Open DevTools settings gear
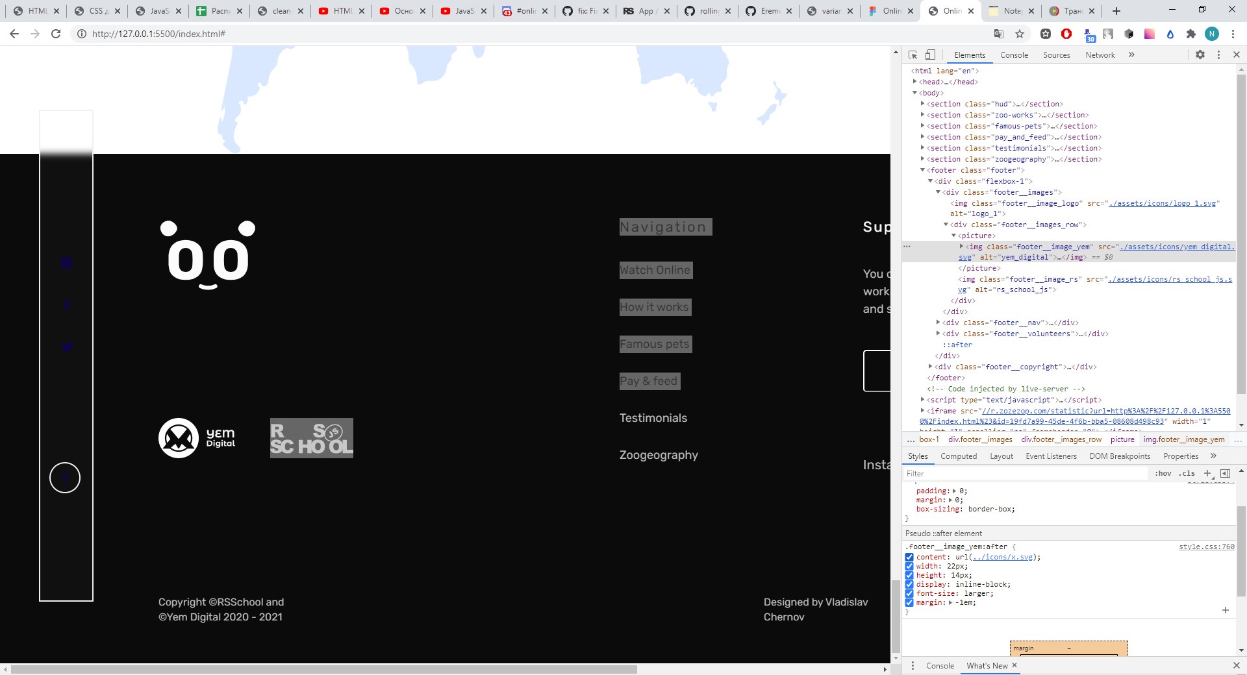This screenshot has width=1247, height=675. pos(1200,55)
